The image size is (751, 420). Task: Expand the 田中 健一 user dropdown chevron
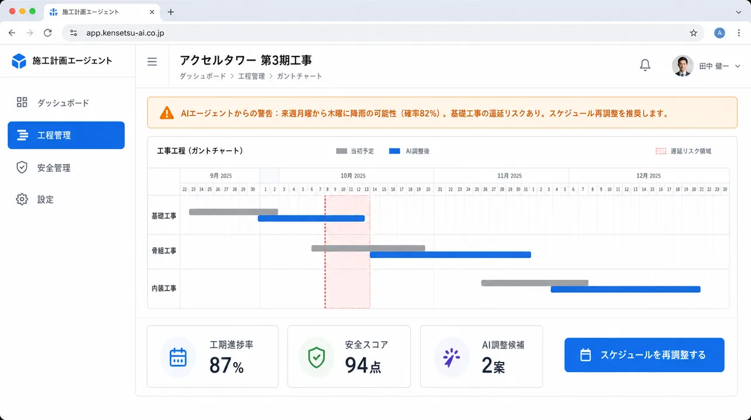point(738,66)
